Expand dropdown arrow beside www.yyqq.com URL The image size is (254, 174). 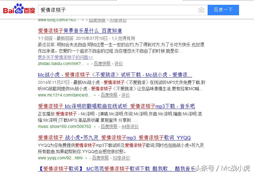[x=86, y=158]
